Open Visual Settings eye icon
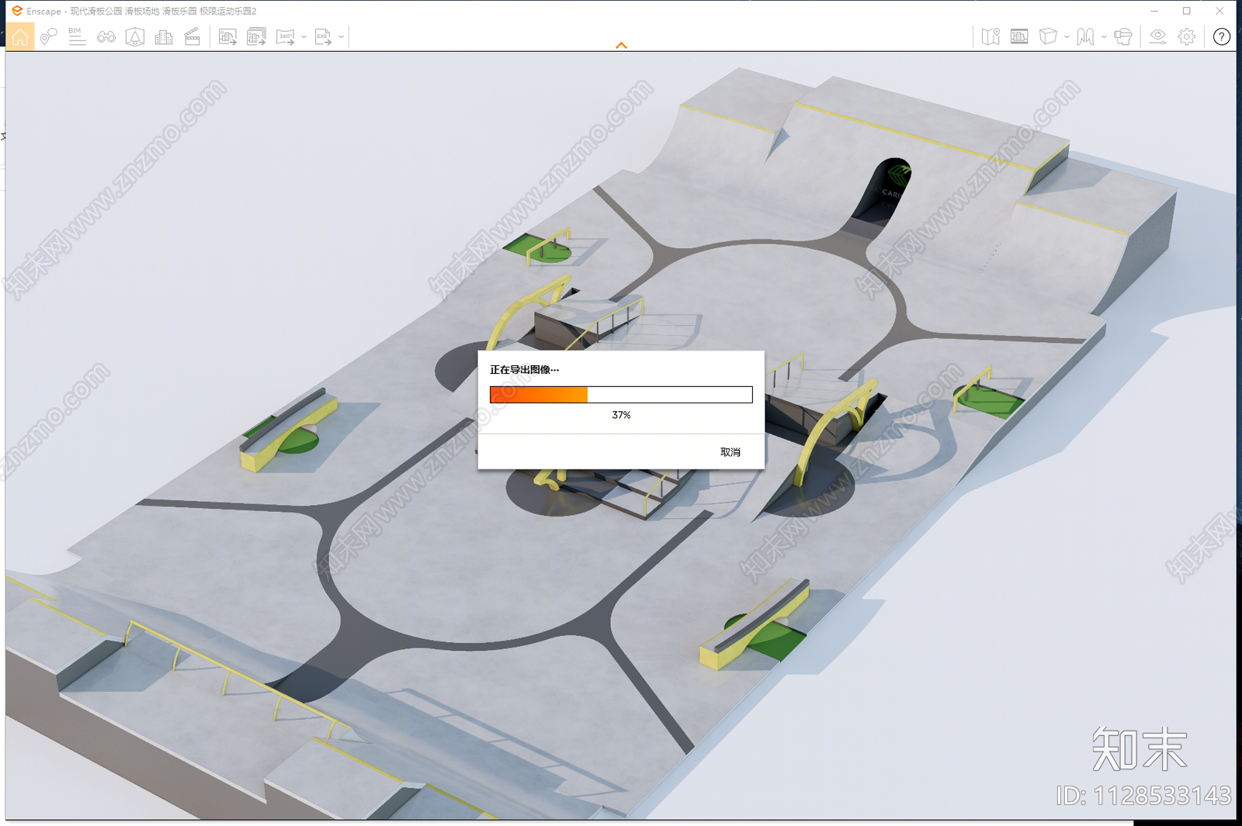1242x826 pixels. [1157, 36]
